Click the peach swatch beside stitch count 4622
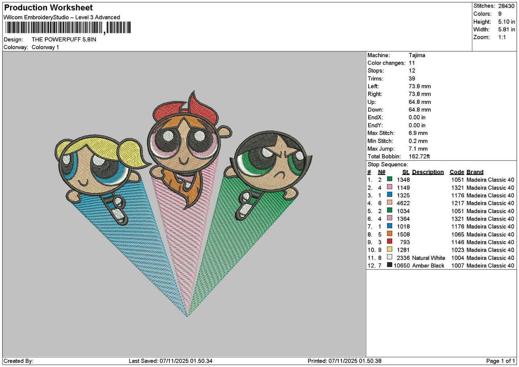Image resolution: width=519 pixels, height=367 pixels. [x=389, y=202]
